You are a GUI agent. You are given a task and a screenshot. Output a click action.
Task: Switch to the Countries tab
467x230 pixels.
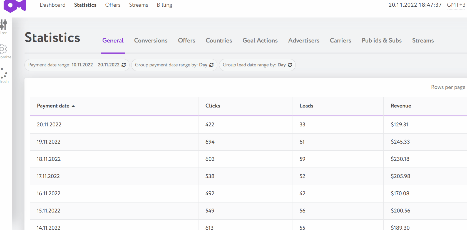[219, 41]
